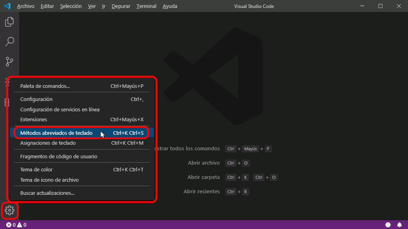This screenshot has width=408, height=229.
Task: Select Tema de color
Action: (x=82, y=169)
